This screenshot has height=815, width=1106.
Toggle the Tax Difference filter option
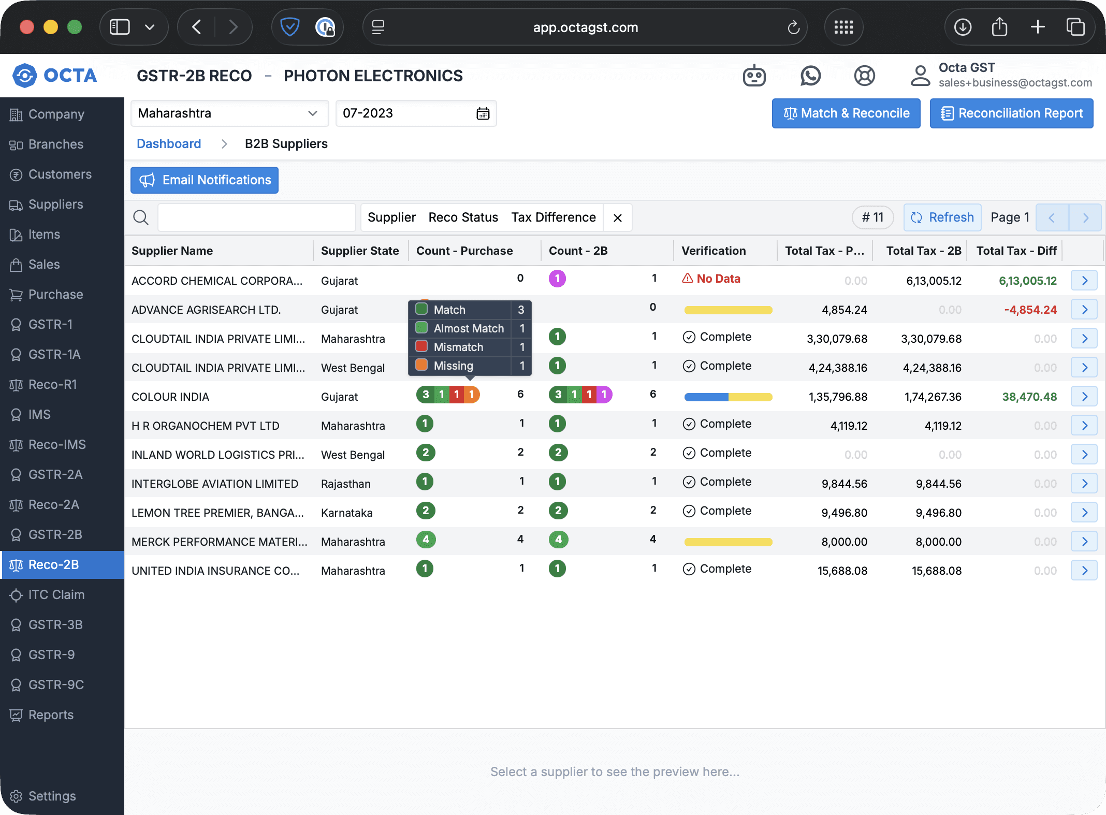tap(553, 217)
